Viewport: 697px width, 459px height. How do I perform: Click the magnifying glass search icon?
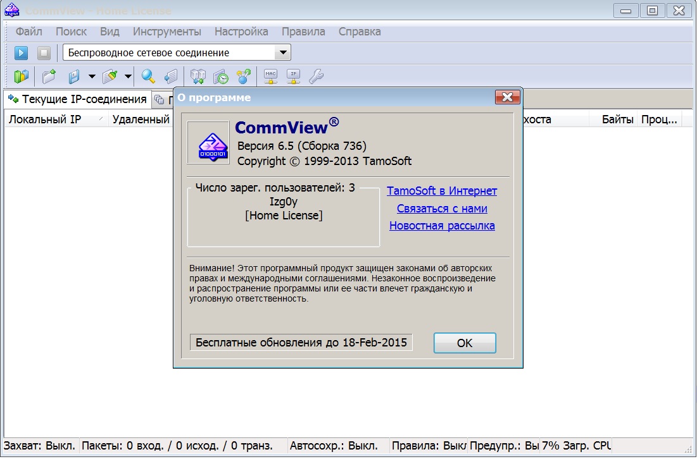(148, 76)
